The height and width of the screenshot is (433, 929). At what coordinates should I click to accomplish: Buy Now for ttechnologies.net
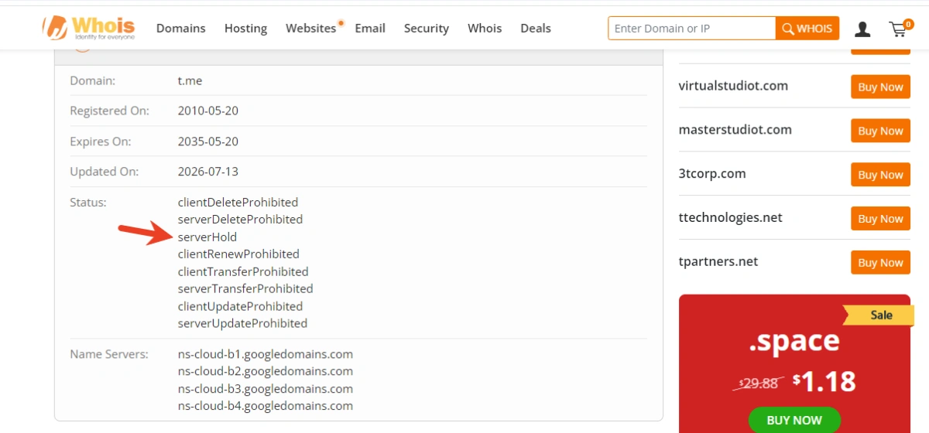tap(880, 219)
